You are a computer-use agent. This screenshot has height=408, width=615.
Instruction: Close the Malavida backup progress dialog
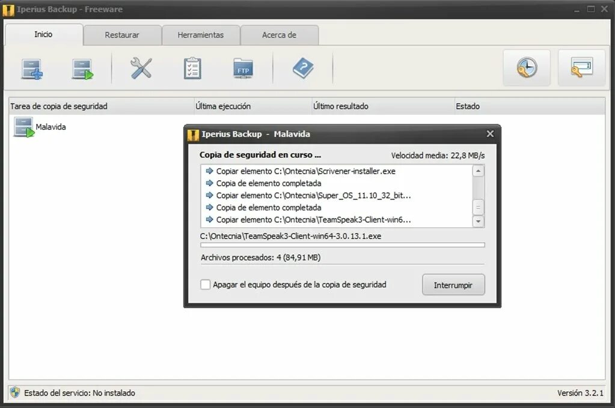pos(491,134)
